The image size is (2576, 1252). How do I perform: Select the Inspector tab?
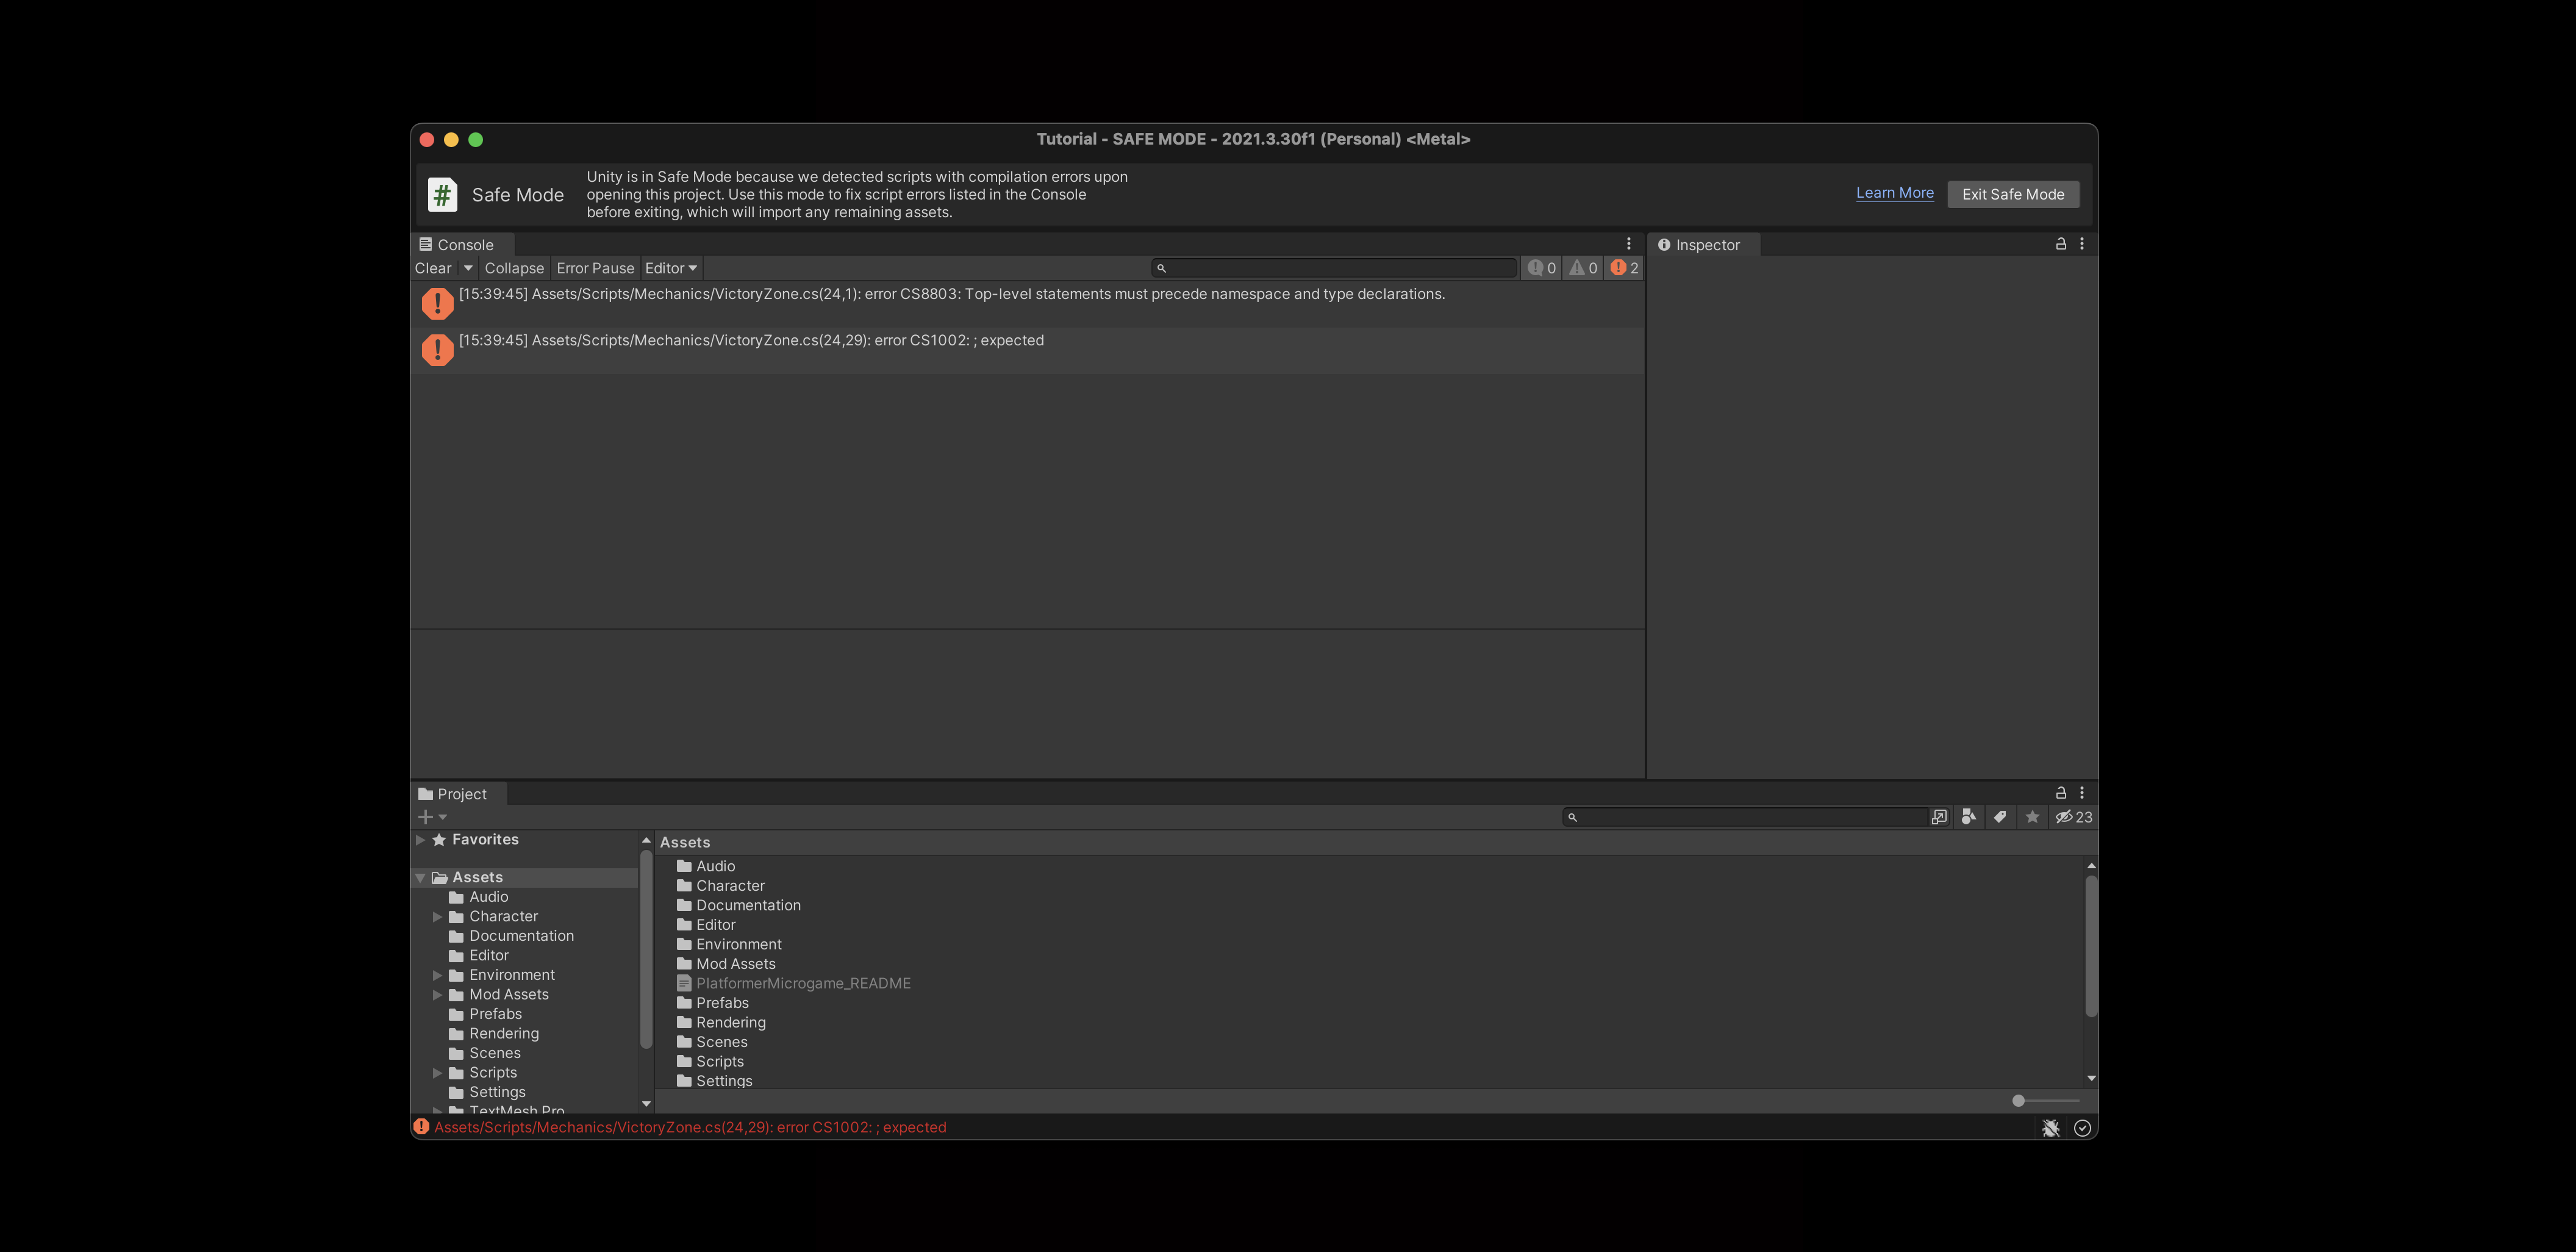coord(1706,245)
